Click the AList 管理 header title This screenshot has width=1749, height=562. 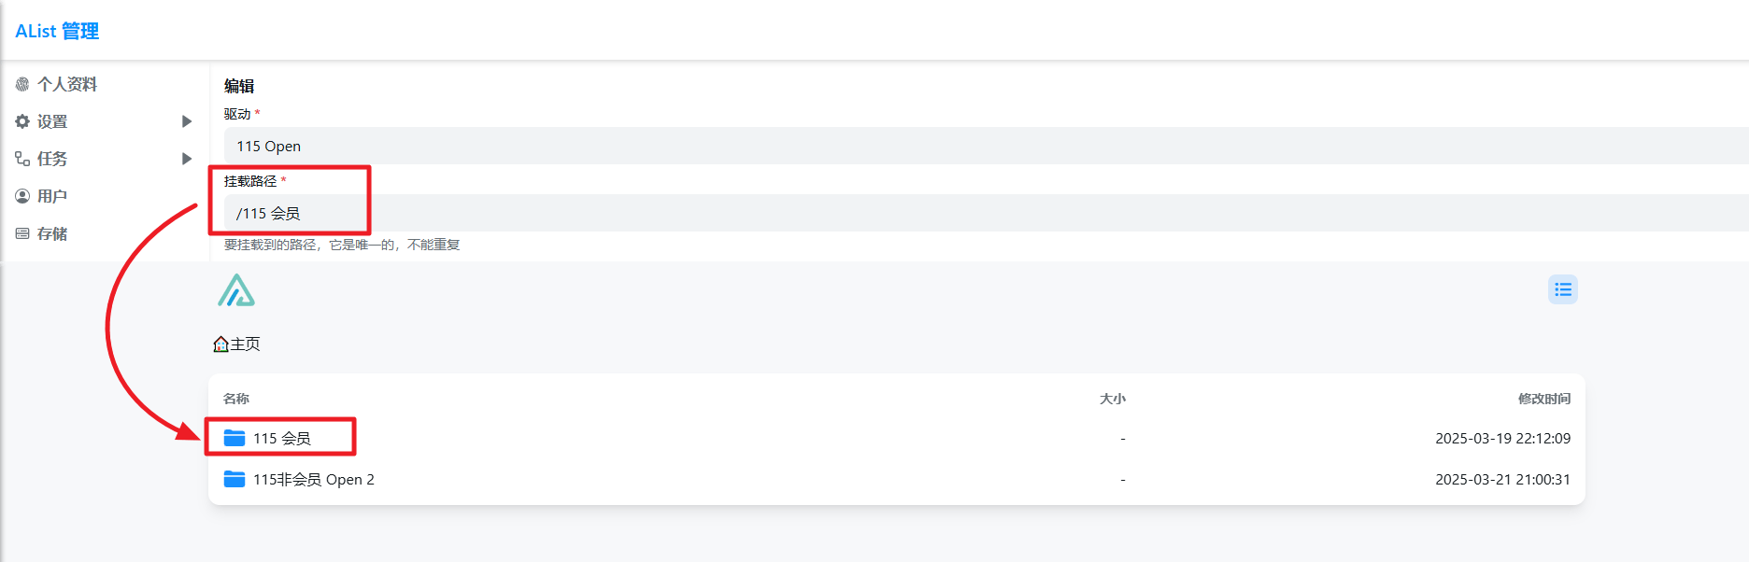tap(57, 31)
